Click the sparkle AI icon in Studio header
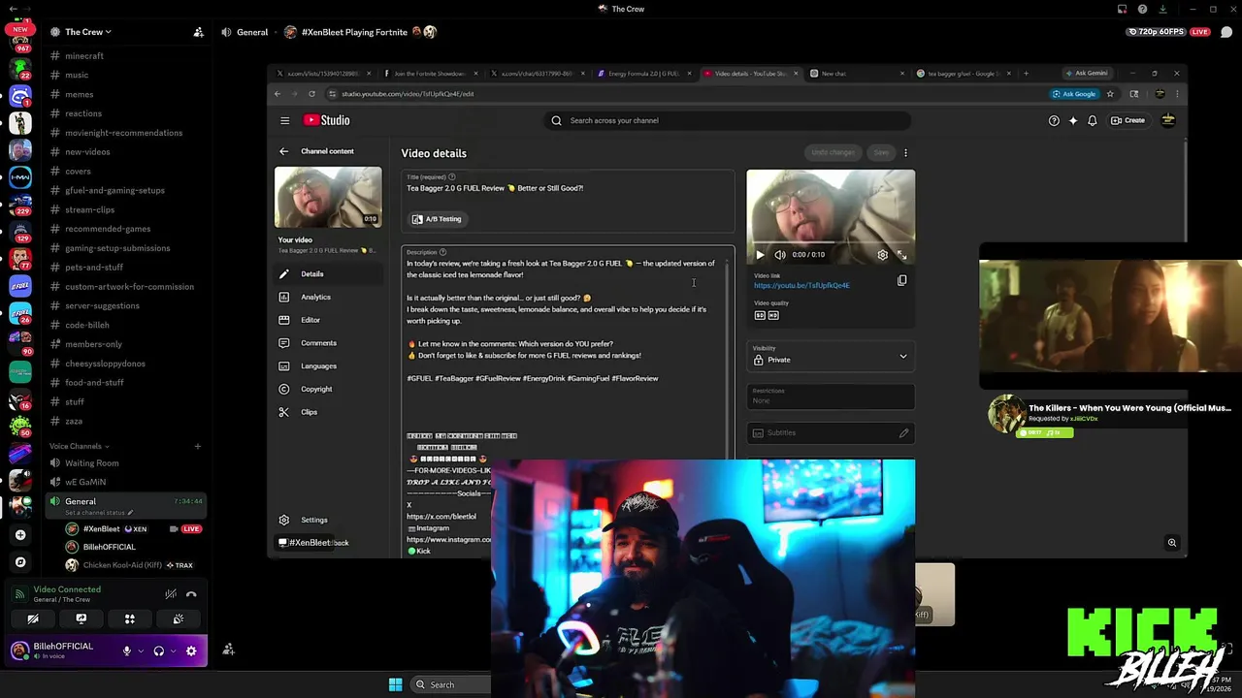 tap(1073, 120)
